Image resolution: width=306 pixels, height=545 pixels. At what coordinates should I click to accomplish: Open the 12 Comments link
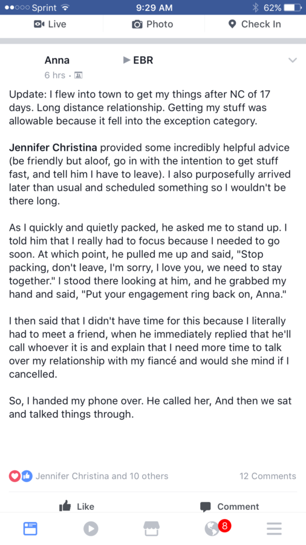[268, 476]
